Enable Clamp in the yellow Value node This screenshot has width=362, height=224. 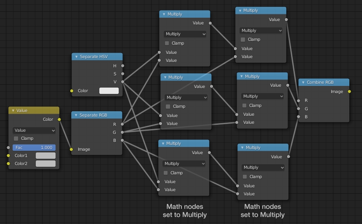tap(16, 139)
